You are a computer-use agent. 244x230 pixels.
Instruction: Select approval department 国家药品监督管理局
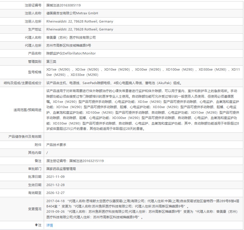(61, 169)
